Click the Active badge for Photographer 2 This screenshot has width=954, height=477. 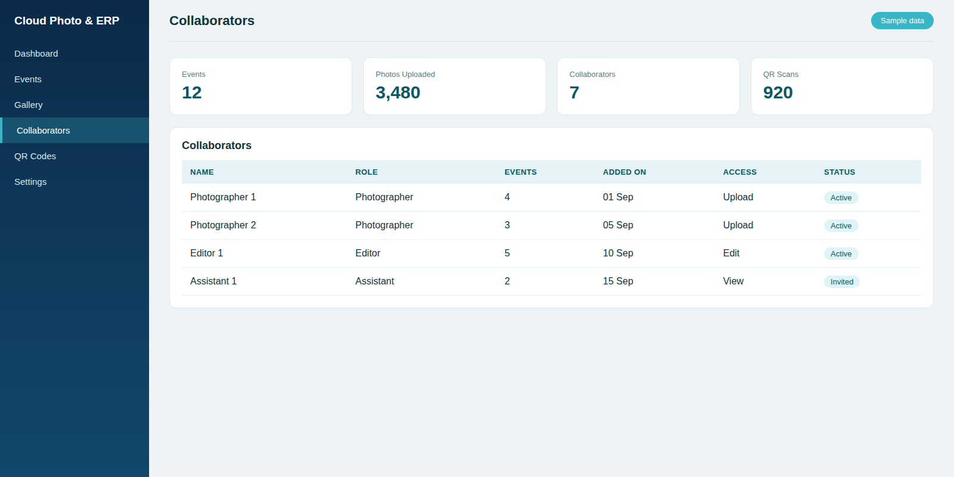tap(841, 226)
